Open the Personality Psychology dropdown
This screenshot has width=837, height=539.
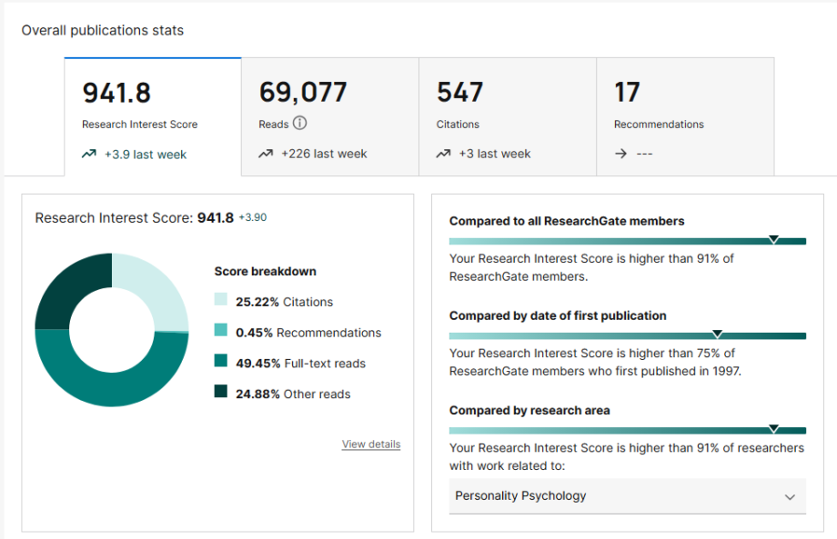pyautogui.click(x=627, y=496)
